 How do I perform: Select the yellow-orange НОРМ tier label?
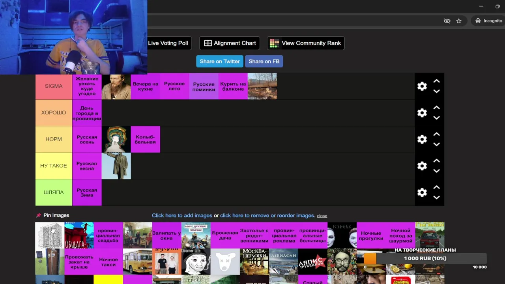(x=54, y=139)
